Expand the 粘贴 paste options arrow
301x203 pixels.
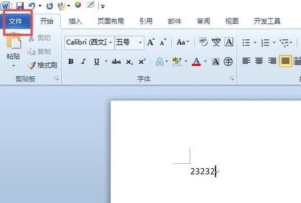click(13, 66)
